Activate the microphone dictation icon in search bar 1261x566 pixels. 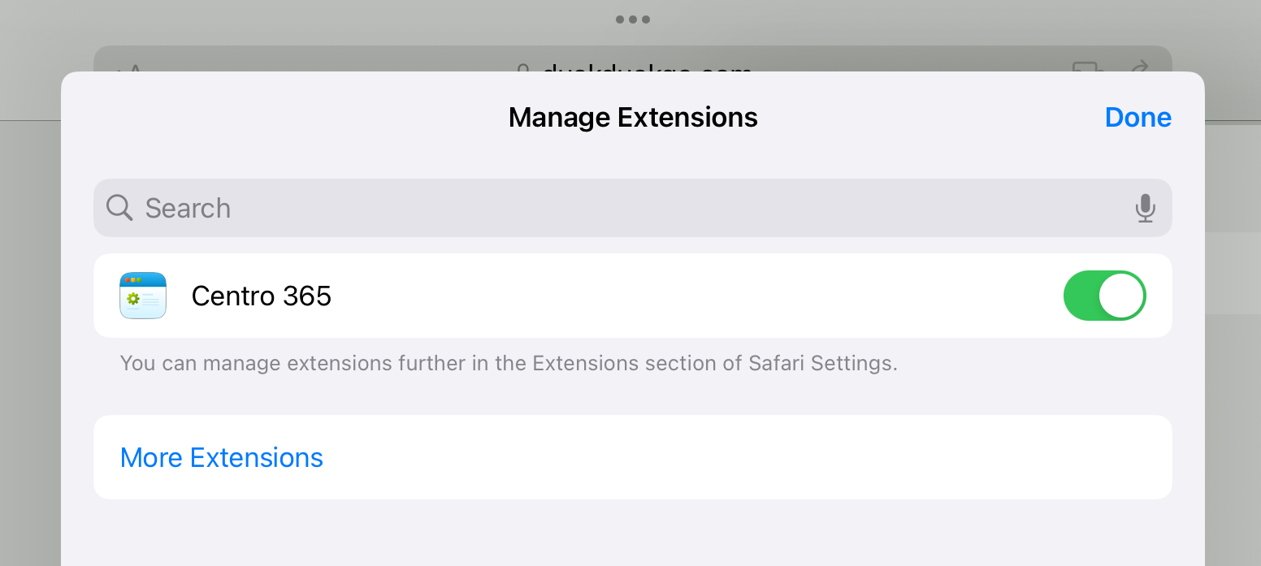pos(1145,208)
